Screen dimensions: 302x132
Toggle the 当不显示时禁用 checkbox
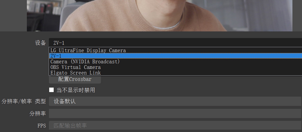51,90
